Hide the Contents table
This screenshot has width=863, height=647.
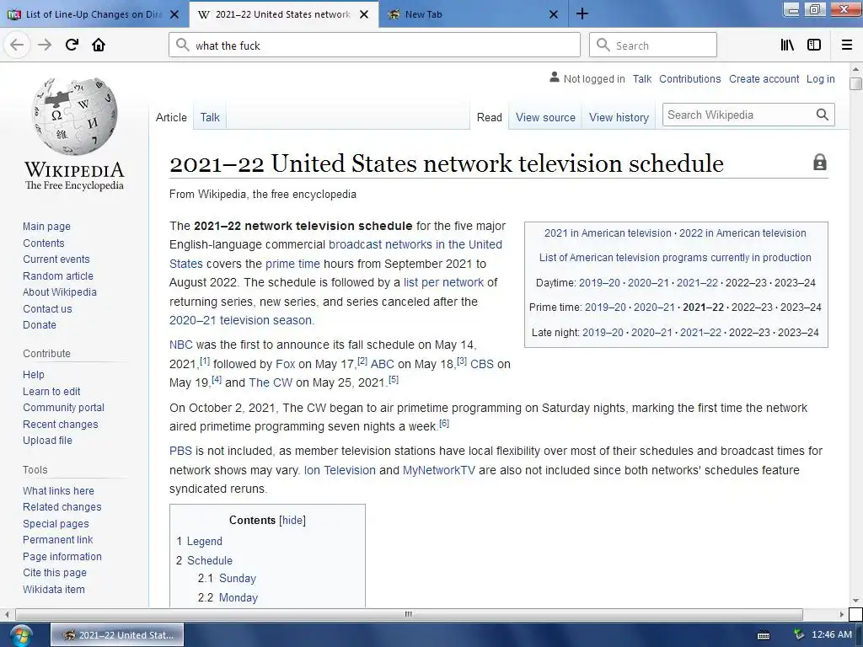pos(292,521)
